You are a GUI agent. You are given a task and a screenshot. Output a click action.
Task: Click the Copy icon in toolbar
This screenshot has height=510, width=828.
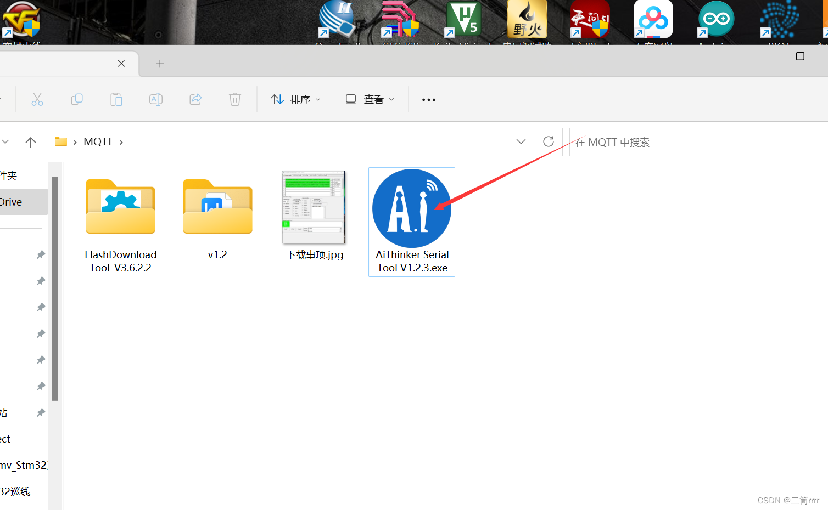click(x=77, y=99)
